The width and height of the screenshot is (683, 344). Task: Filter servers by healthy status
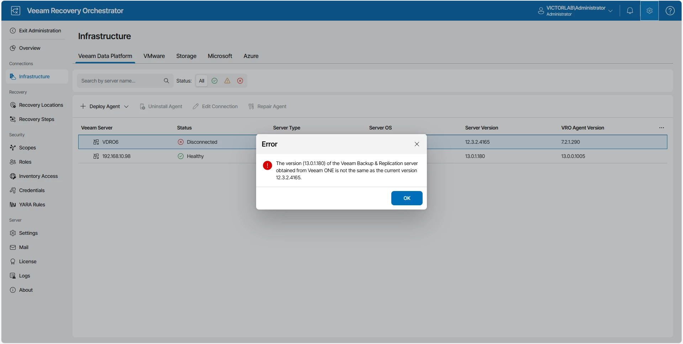tap(215, 81)
